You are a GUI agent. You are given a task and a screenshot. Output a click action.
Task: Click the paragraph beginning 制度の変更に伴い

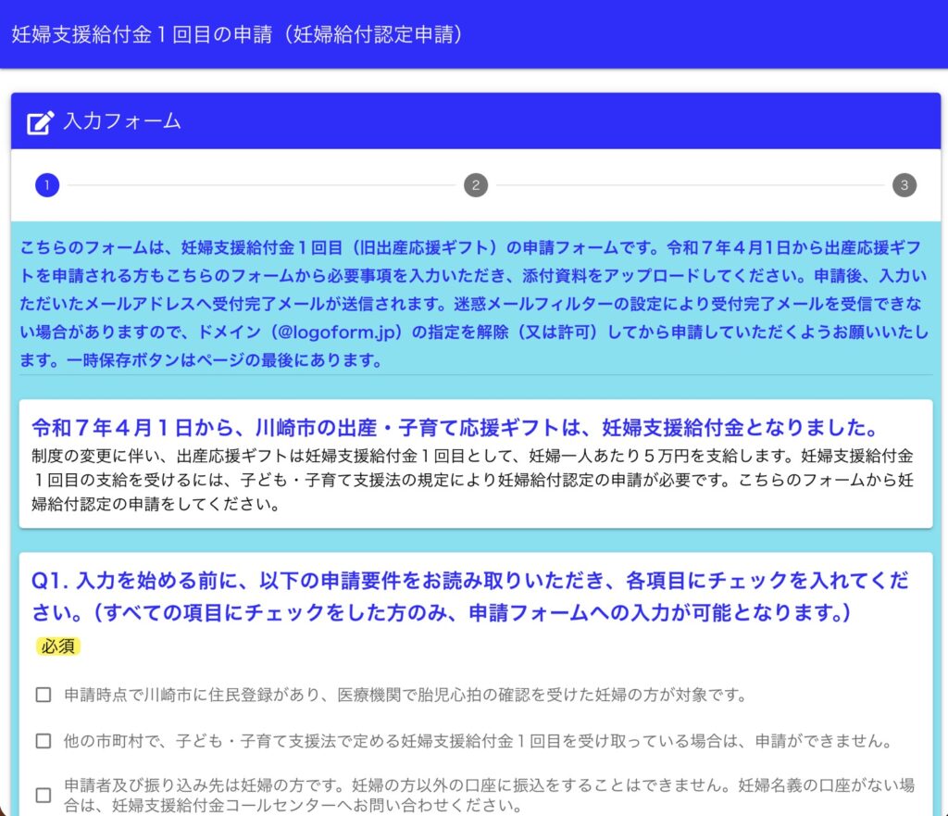pyautogui.click(x=473, y=482)
